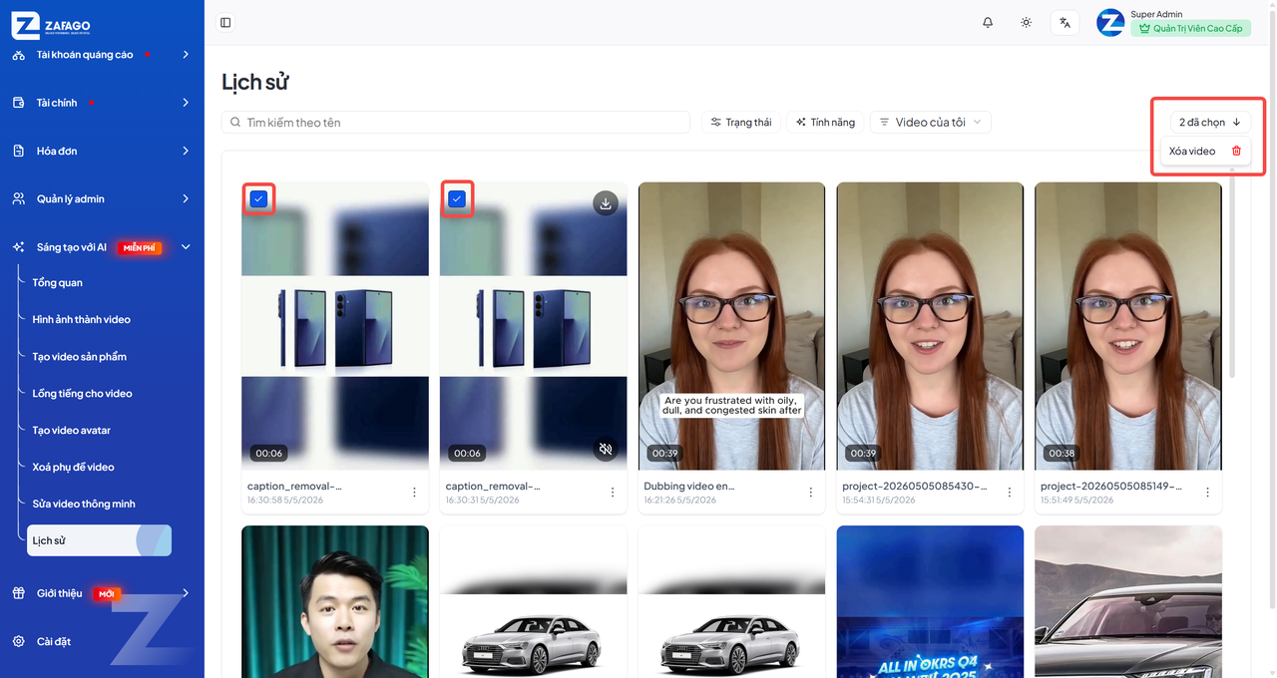Switch theme with the sun icon
Image resolution: width=1277 pixels, height=678 pixels.
[x=1026, y=22]
